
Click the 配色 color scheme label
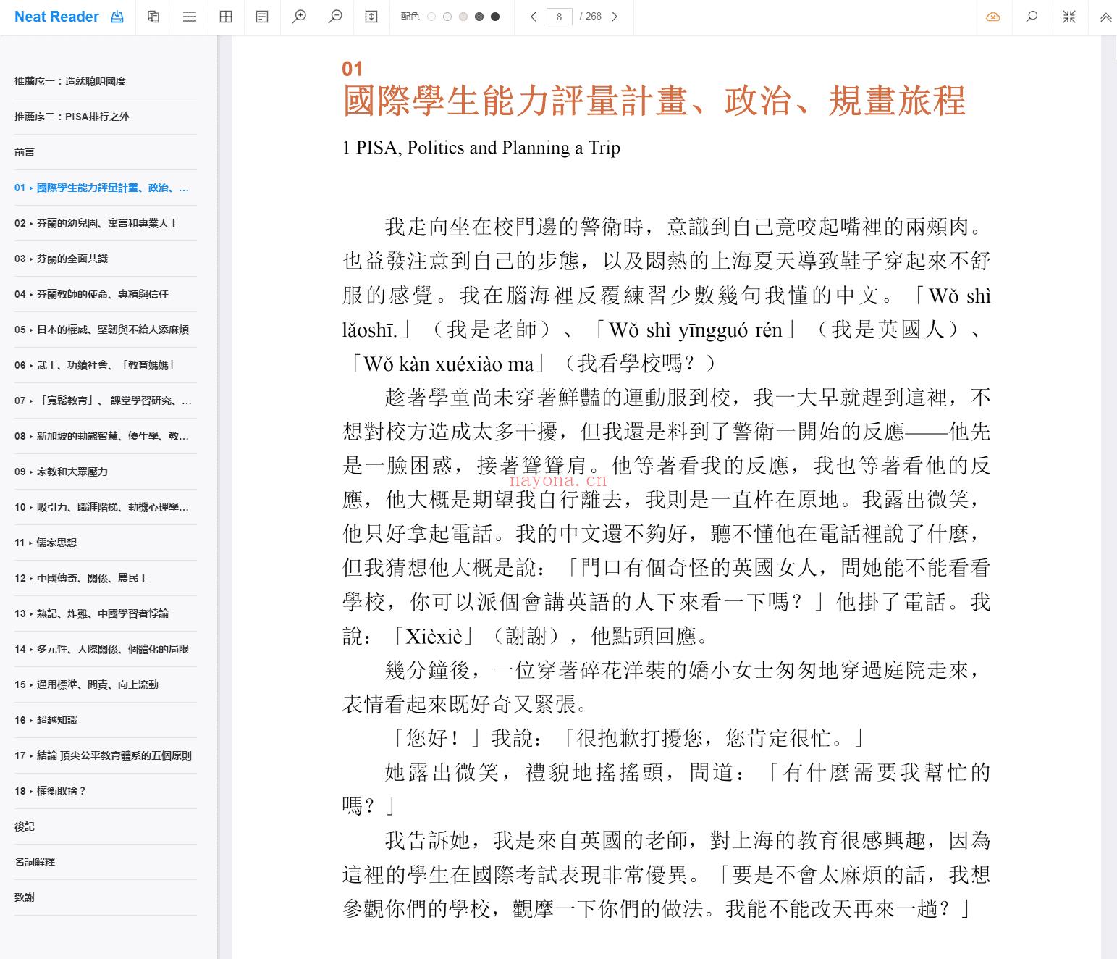410,17
